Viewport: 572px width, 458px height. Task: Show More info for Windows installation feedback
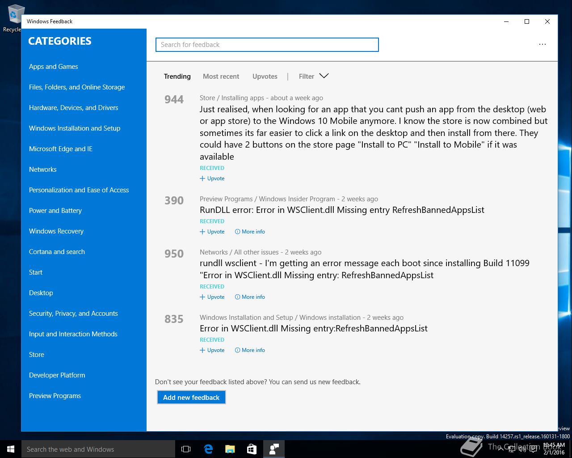(250, 350)
